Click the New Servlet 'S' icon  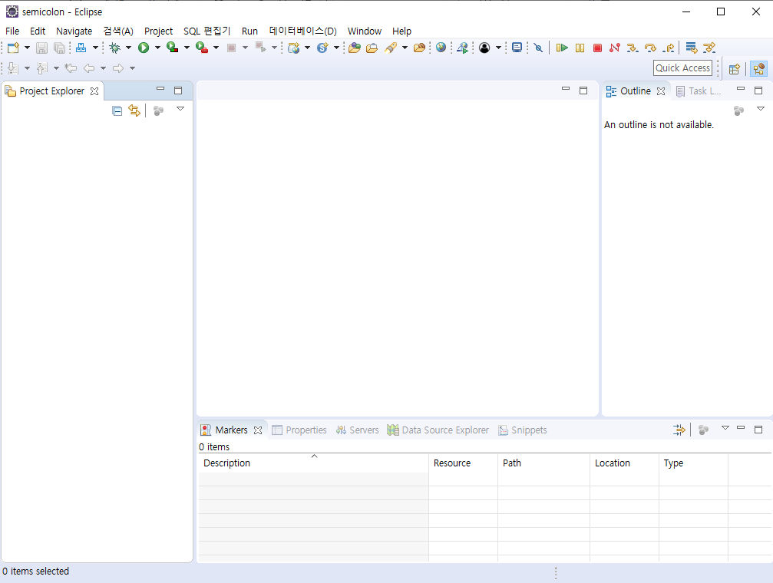click(322, 48)
